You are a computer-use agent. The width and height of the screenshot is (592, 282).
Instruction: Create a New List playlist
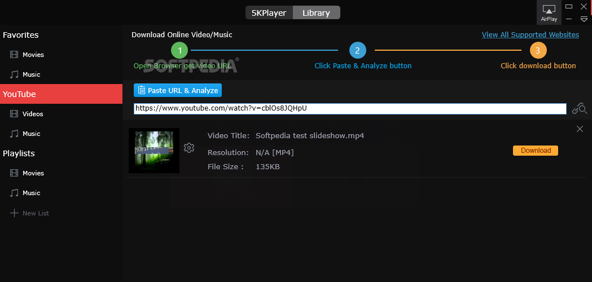(29, 213)
